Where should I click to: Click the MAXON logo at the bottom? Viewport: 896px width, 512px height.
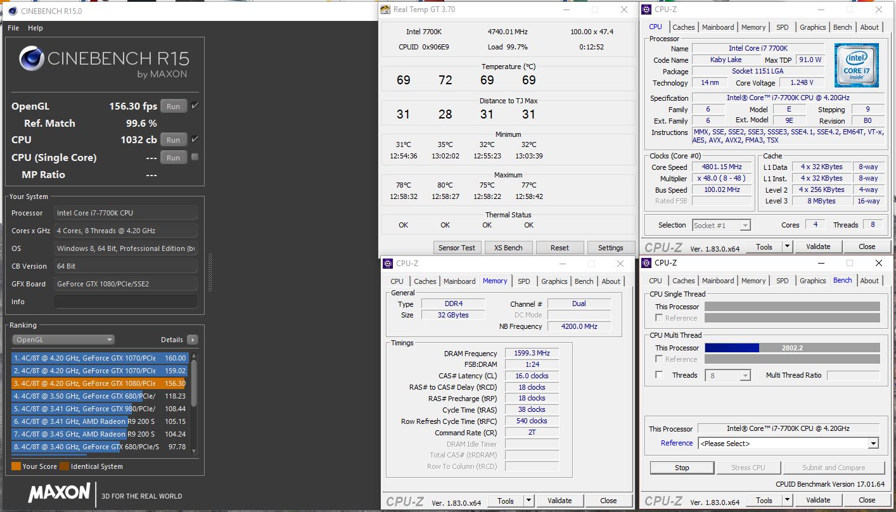coord(59,492)
